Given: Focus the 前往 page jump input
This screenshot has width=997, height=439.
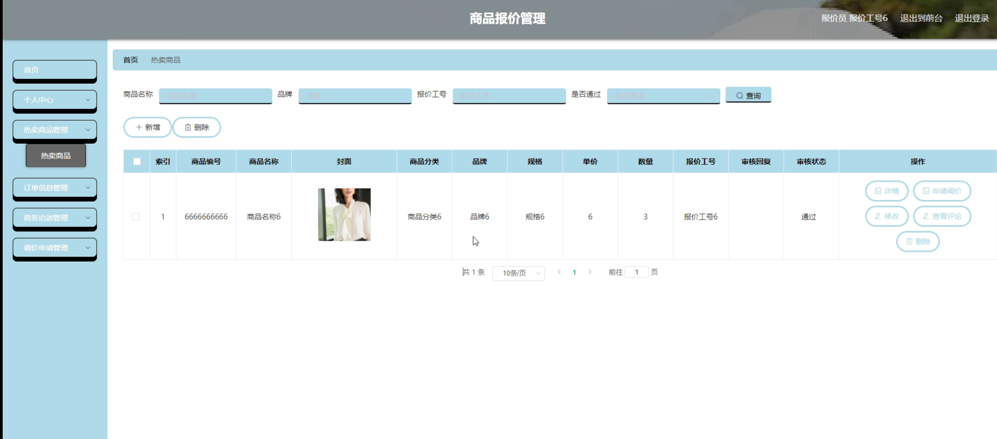Looking at the screenshot, I should (637, 272).
